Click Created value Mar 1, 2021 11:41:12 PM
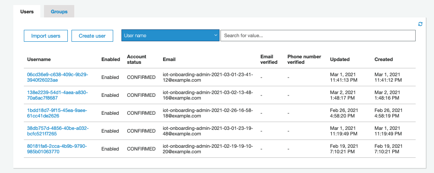The width and height of the screenshot is (434, 173). (x=388, y=78)
